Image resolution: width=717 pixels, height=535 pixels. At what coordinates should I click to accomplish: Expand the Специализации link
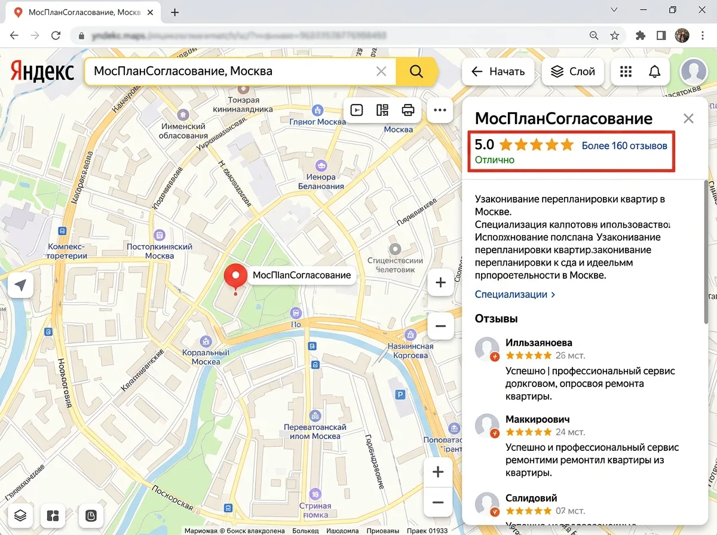515,294
